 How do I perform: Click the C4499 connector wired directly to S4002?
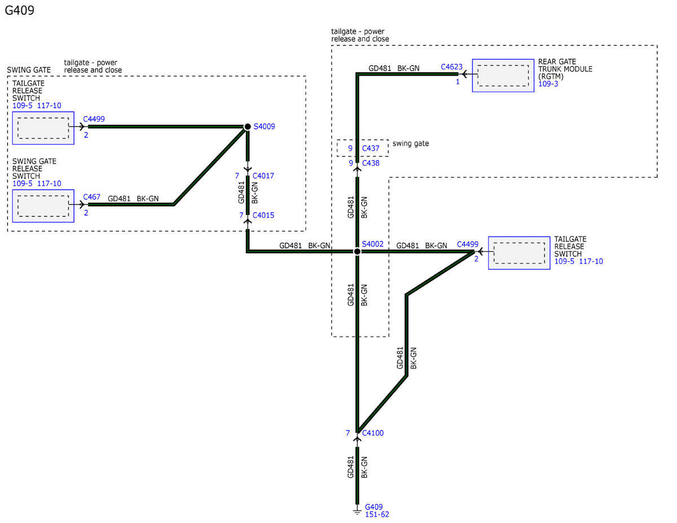click(x=468, y=244)
